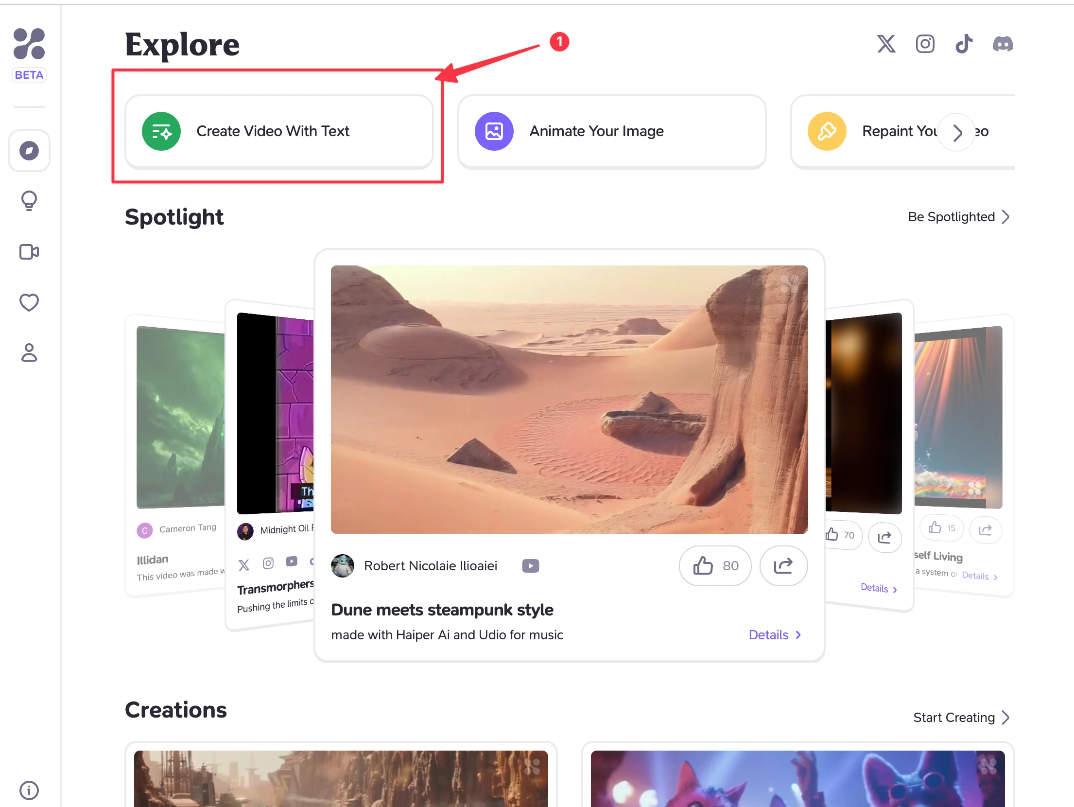
Task: Open the profile person sidebar icon
Action: point(29,353)
